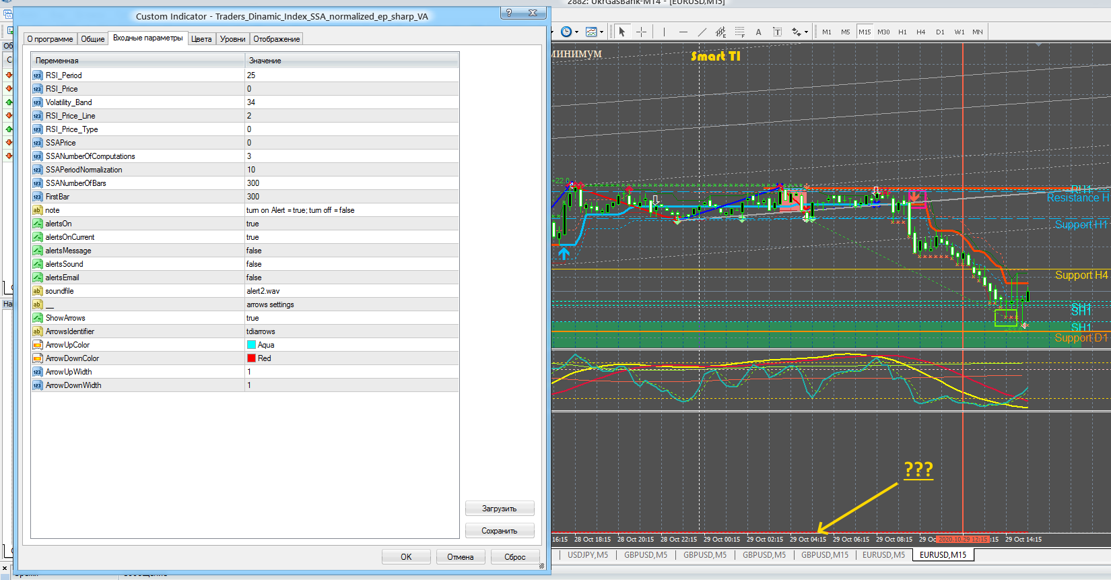Activate the crosshair tool
The height and width of the screenshot is (580, 1111).
[641, 32]
